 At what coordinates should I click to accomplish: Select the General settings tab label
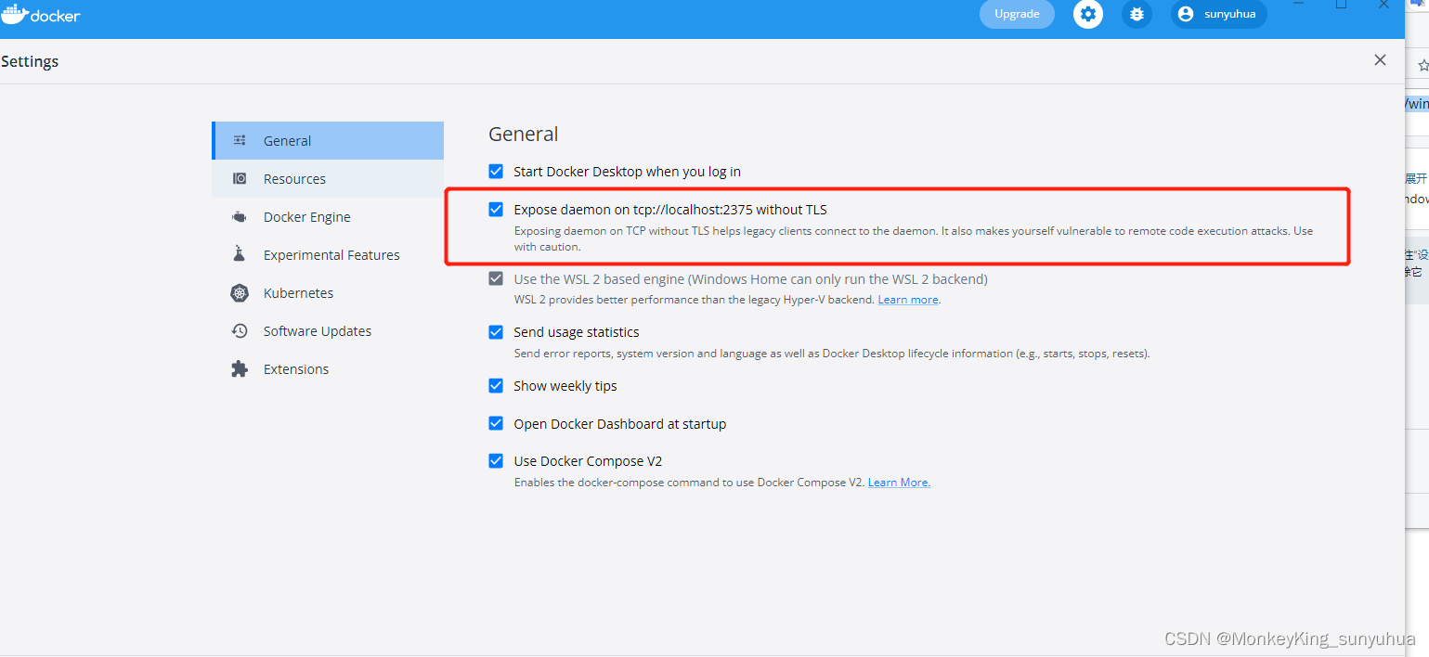287,141
